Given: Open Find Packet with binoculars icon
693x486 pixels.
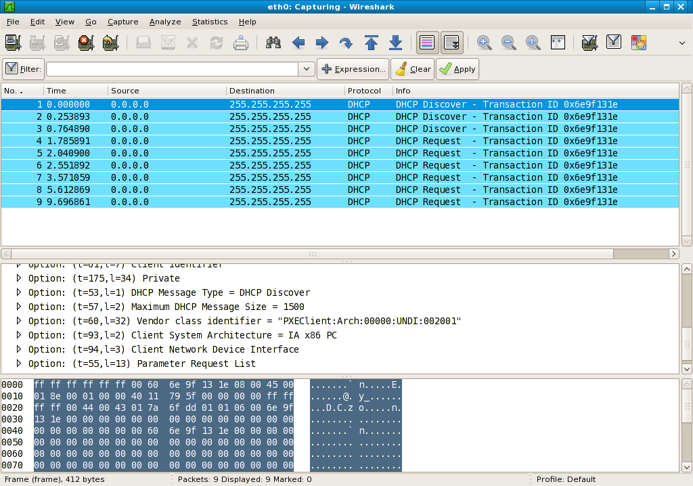Looking at the screenshot, I should pos(273,43).
